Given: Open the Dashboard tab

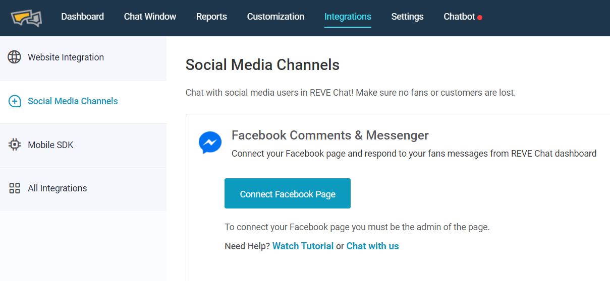Looking at the screenshot, I should click(82, 17).
